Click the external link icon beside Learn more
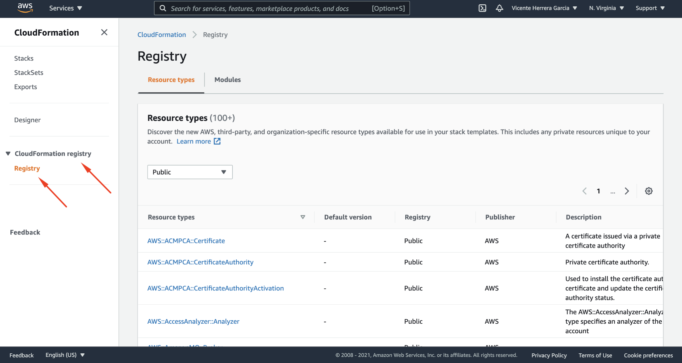The height and width of the screenshot is (363, 682). [217, 141]
